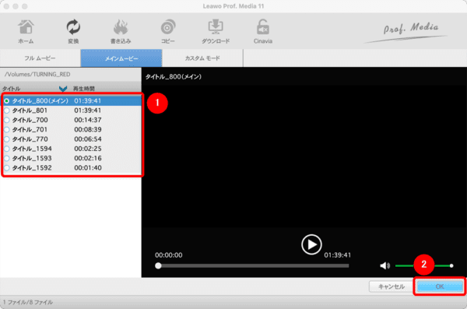Click duration 00:08:39 in list
Image resolution: width=467 pixels, height=309 pixels.
[x=88, y=130]
